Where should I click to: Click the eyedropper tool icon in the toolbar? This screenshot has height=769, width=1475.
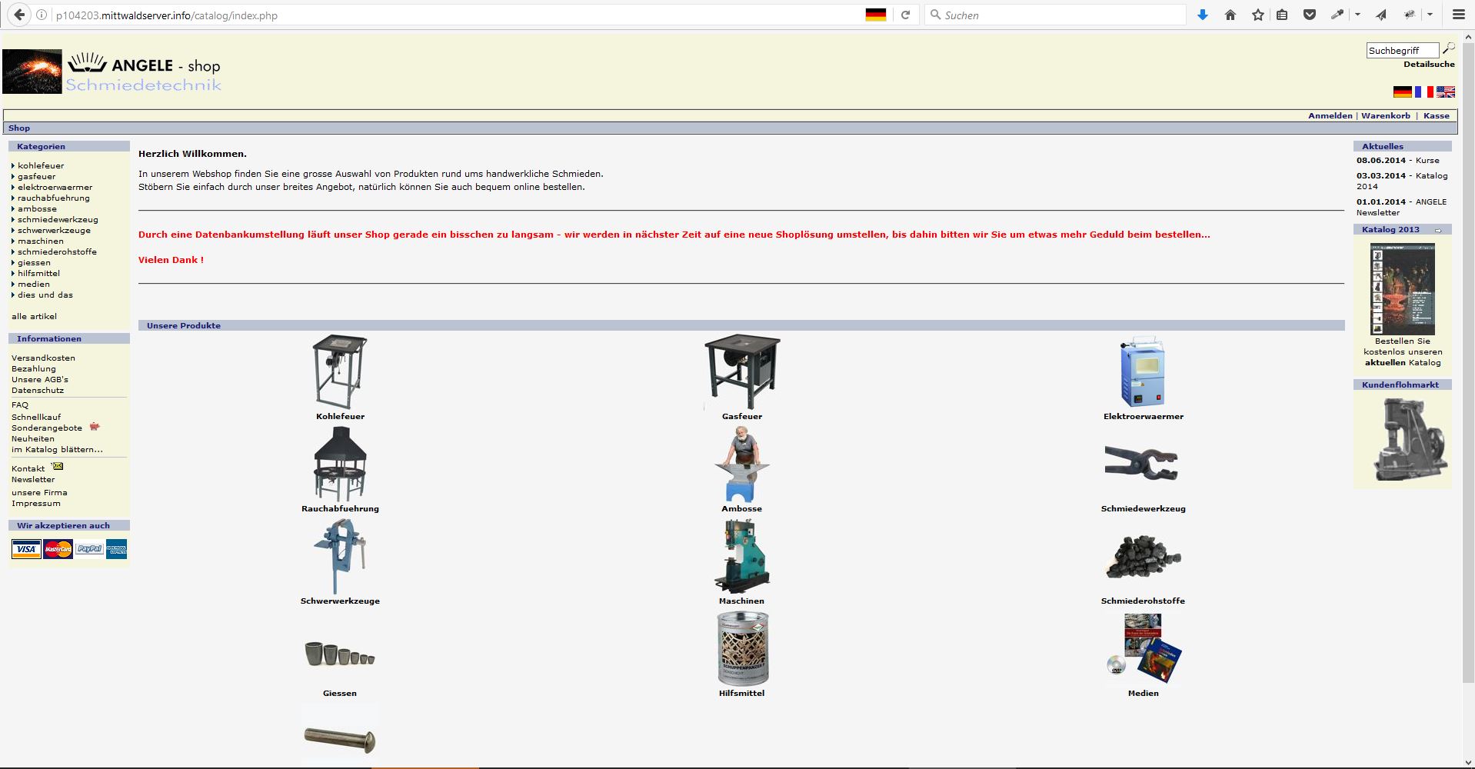[1337, 15]
